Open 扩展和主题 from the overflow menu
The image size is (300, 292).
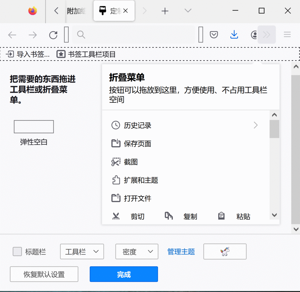[141, 180]
